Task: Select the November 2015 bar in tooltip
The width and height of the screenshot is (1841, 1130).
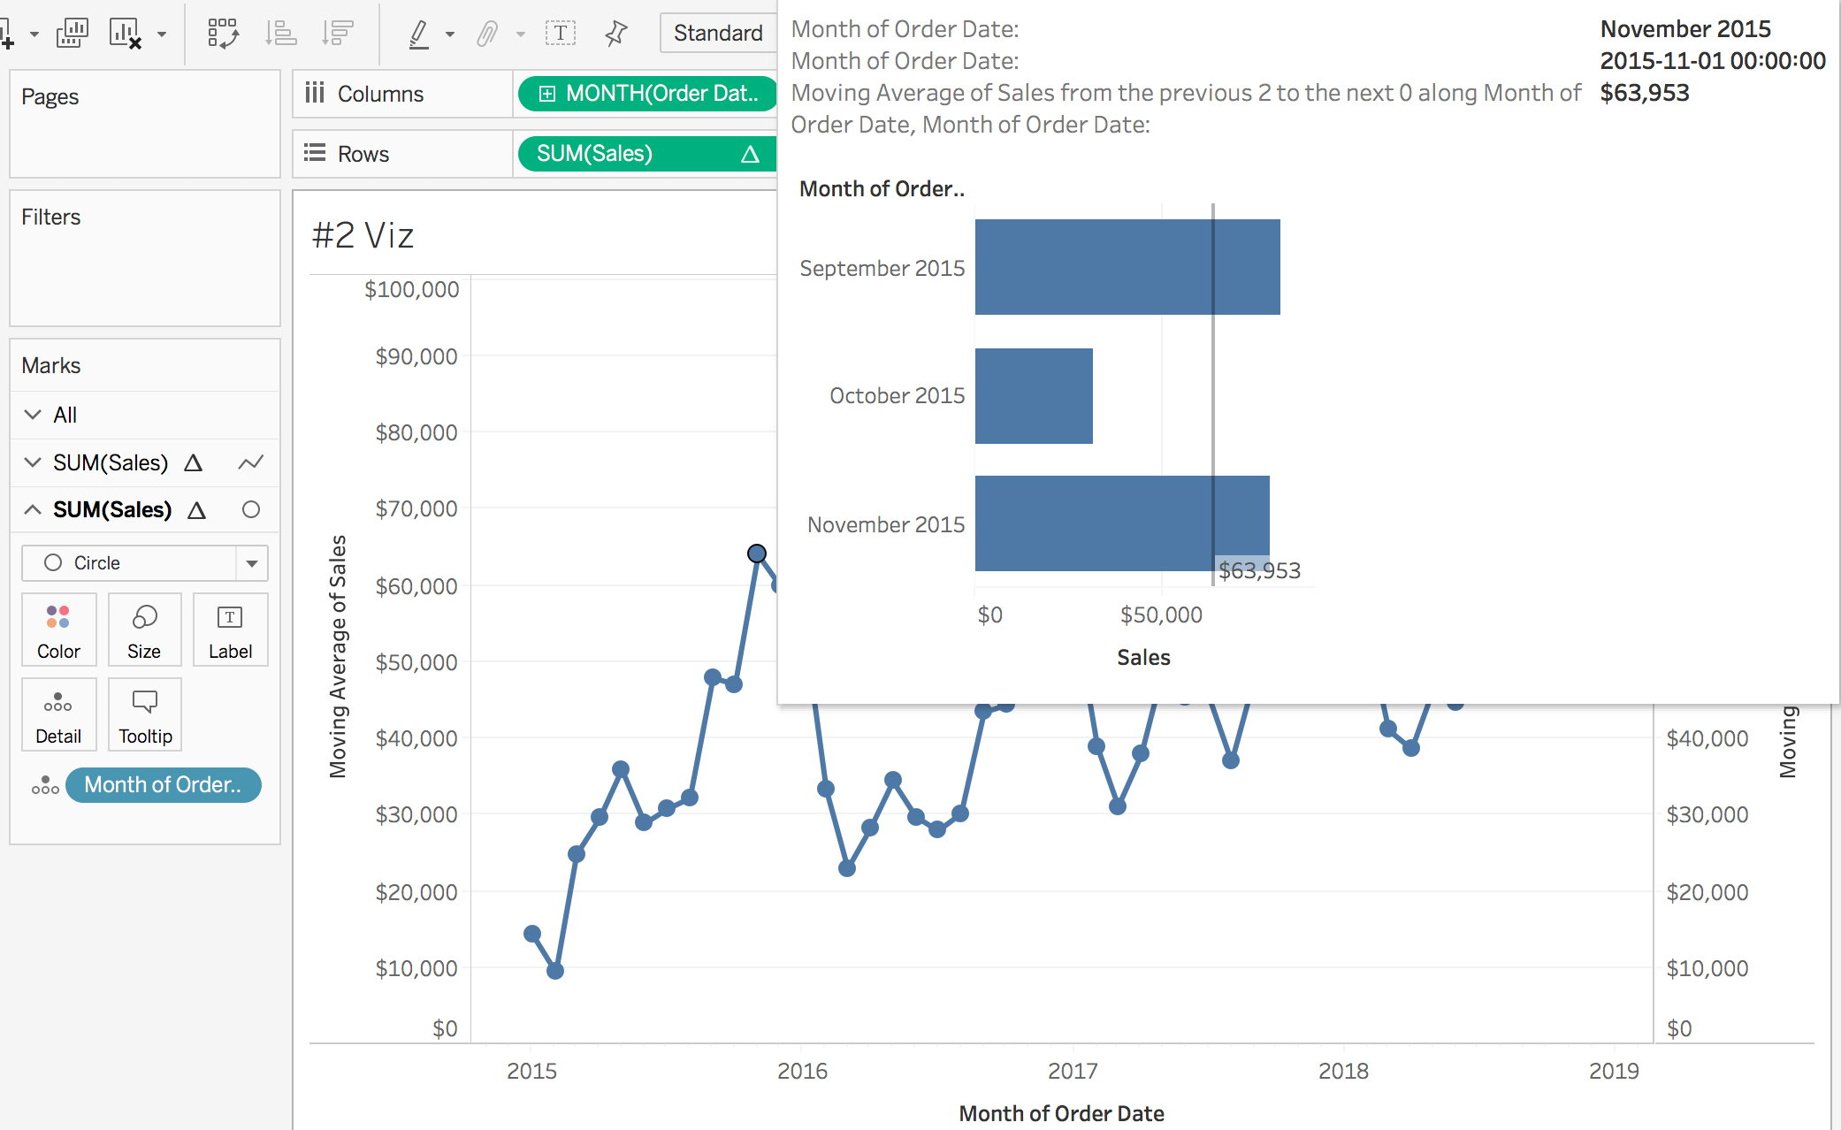Action: tap(1122, 523)
